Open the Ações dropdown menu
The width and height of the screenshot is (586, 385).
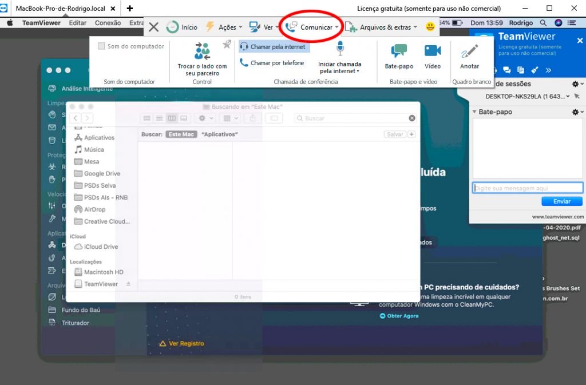(224, 27)
